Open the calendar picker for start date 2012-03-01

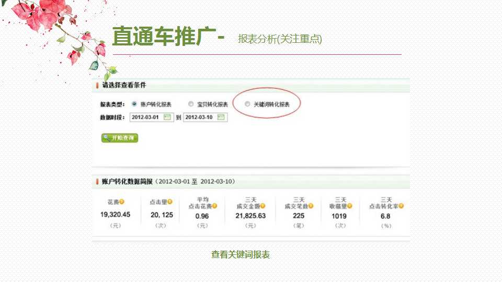pos(167,117)
